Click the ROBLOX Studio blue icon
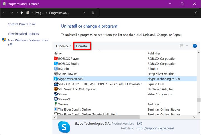 pyautogui.click(x=56, y=63)
